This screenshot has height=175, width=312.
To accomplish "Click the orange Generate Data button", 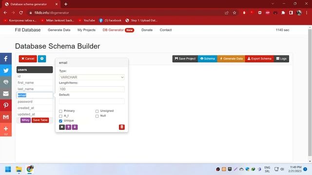I will pyautogui.click(x=231, y=59).
